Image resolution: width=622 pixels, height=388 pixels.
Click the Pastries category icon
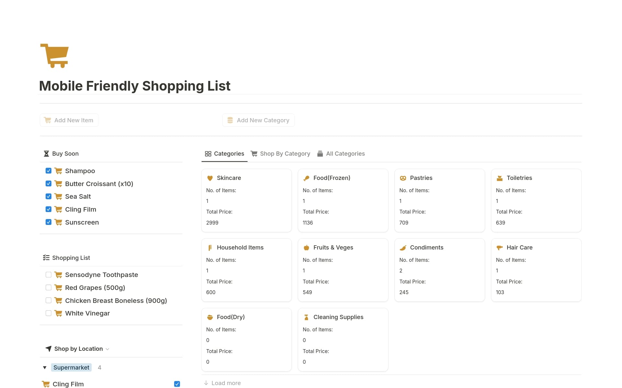coord(403,178)
